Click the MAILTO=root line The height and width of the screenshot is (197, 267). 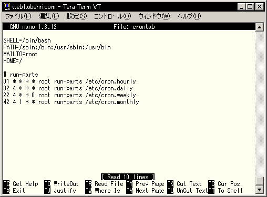point(20,54)
